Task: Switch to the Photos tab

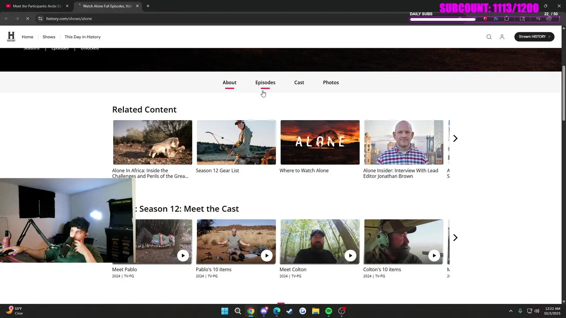Action: pos(331,83)
